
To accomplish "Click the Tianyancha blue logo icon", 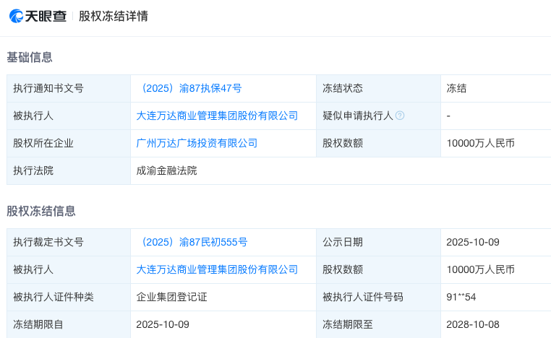I will pyautogui.click(x=16, y=16).
